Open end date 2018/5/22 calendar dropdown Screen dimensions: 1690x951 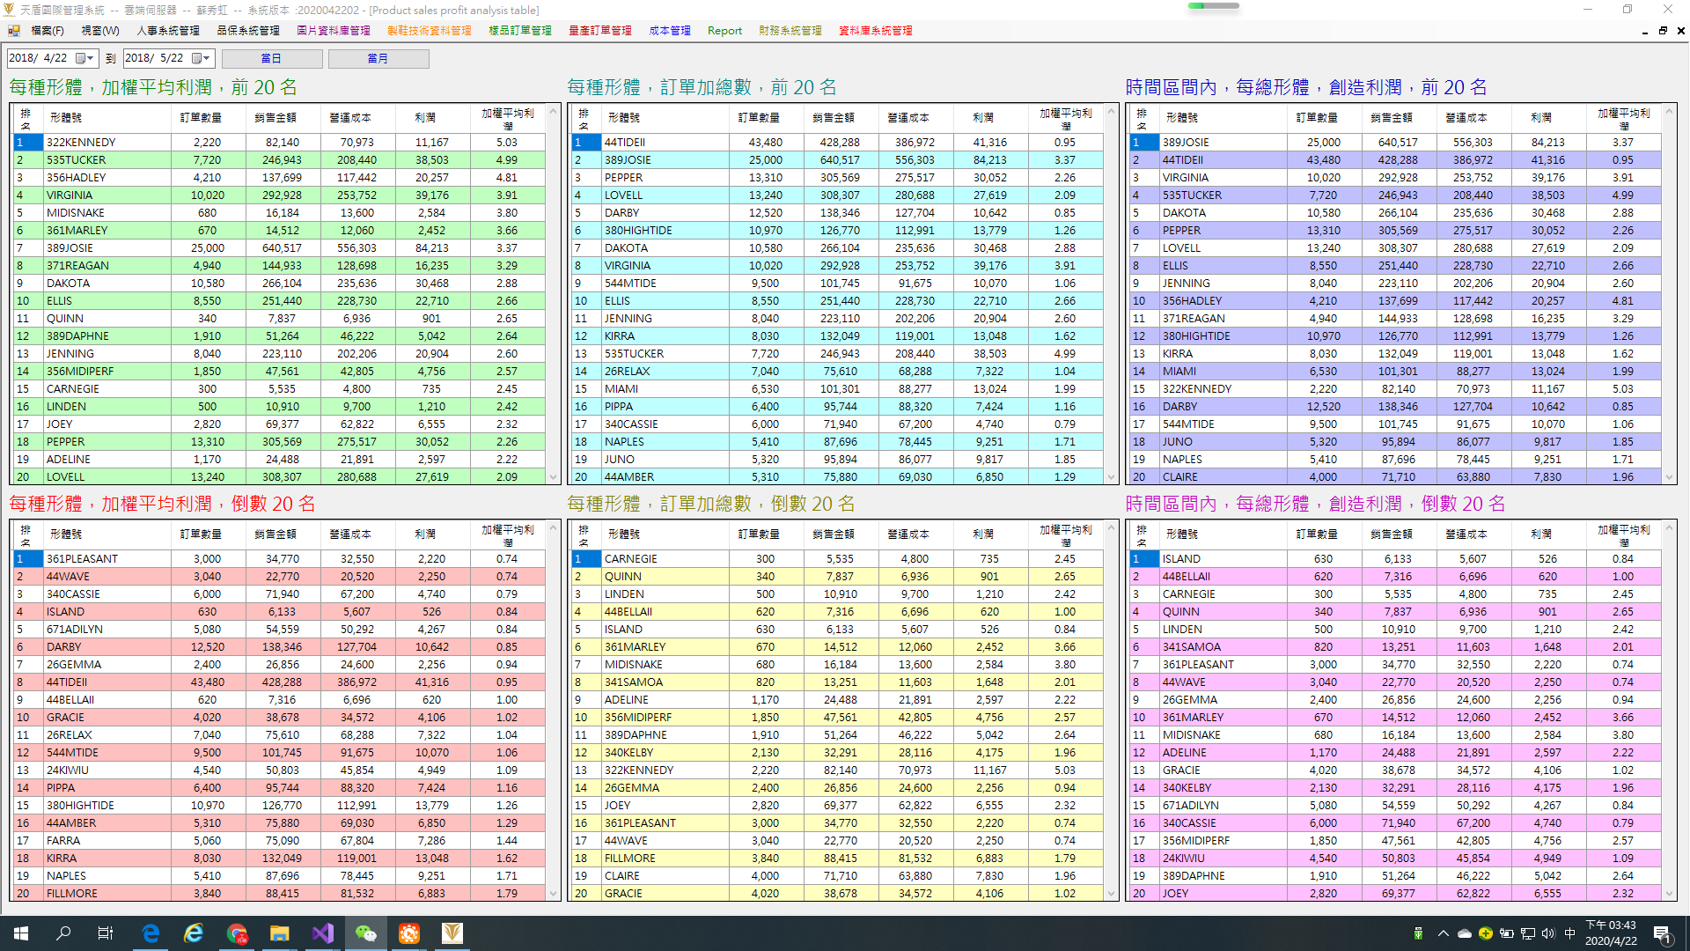[202, 58]
